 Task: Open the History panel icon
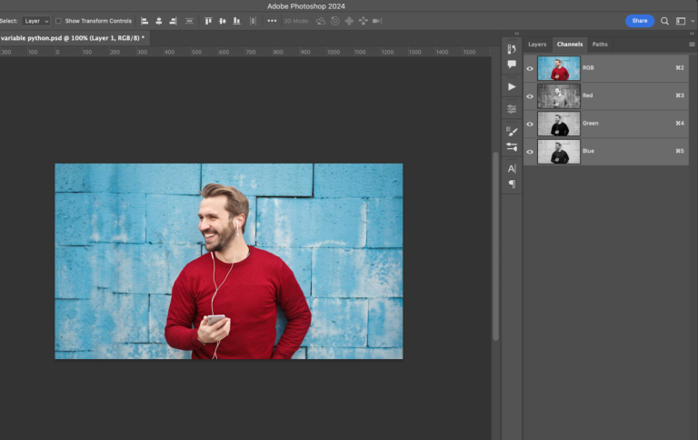(512, 49)
